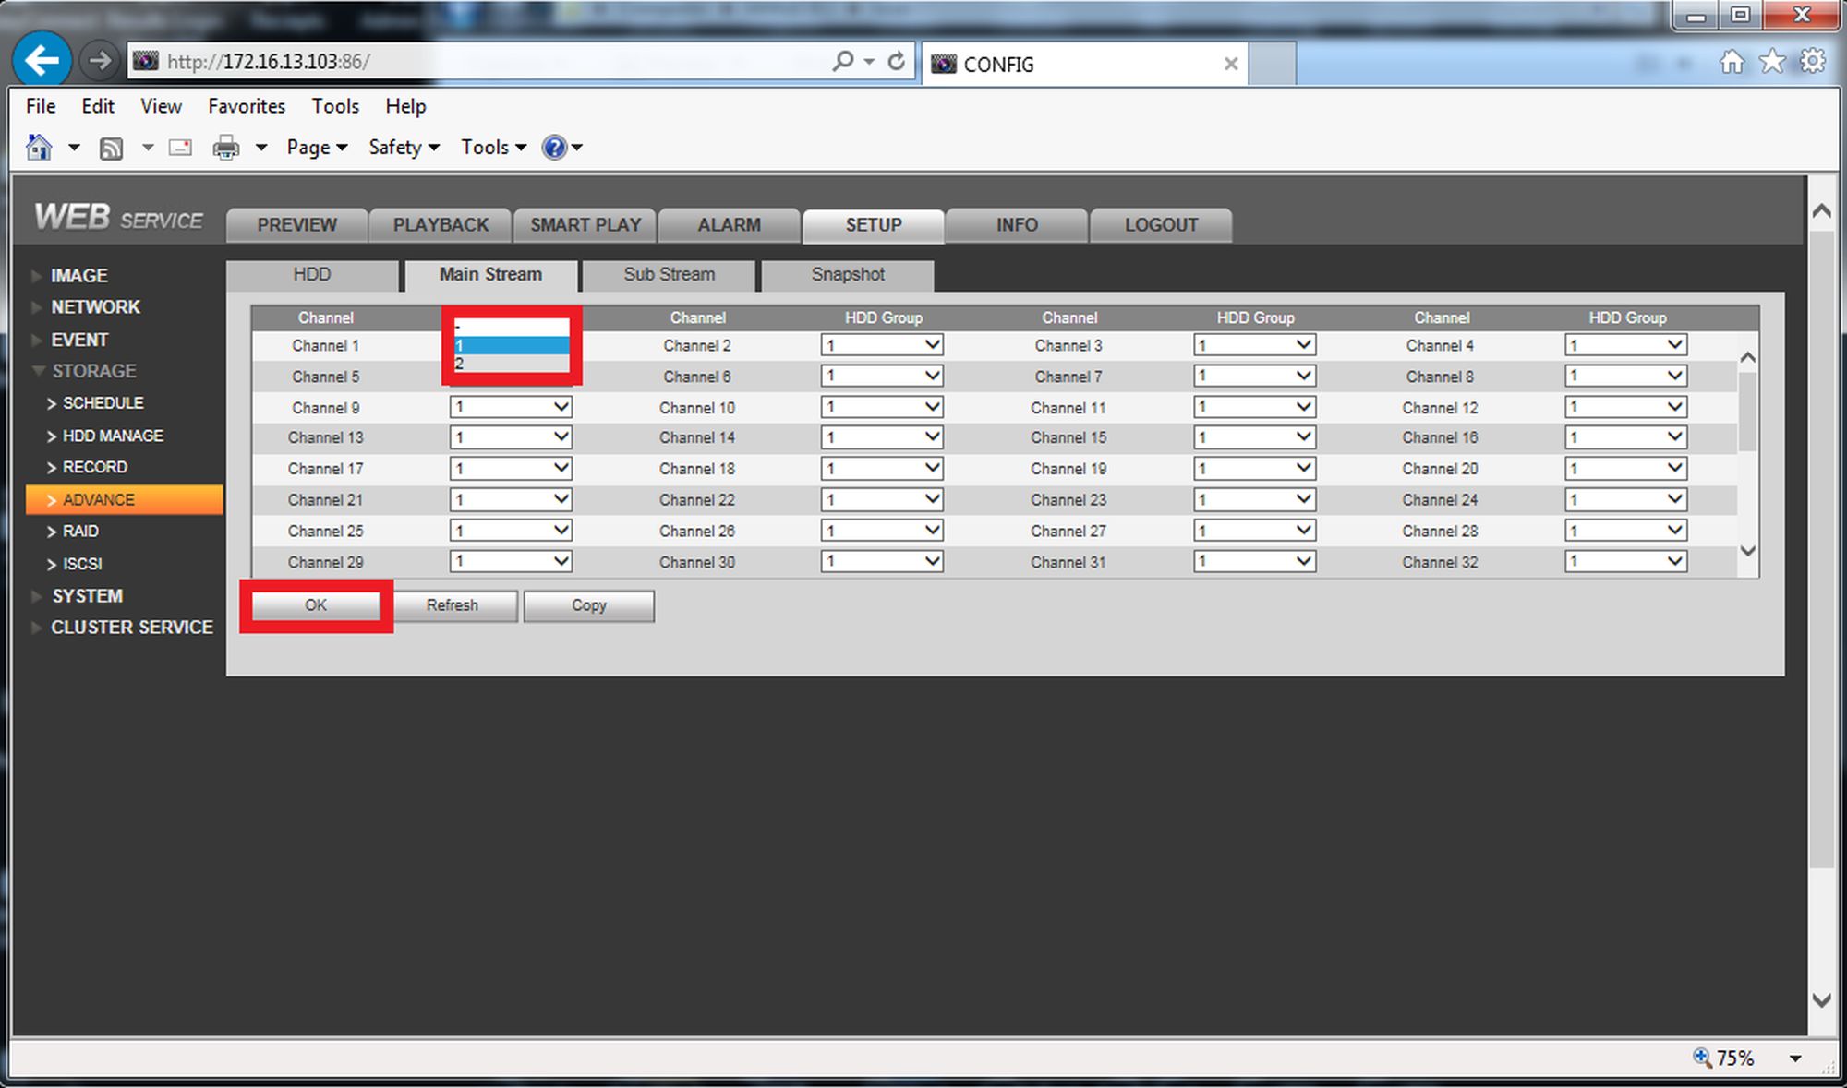The width and height of the screenshot is (1847, 1088).
Task: Click the browser back arrow button
Action: coord(42,61)
